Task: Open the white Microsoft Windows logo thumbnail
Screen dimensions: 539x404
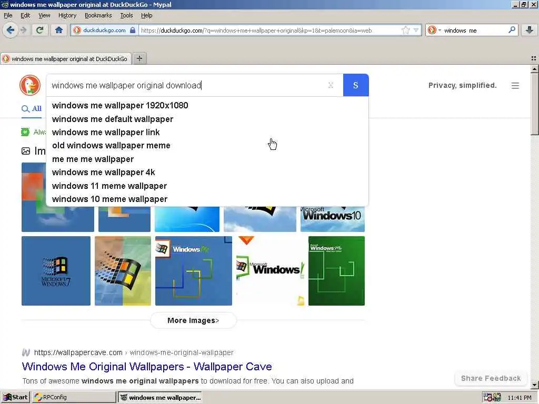Action: click(270, 271)
